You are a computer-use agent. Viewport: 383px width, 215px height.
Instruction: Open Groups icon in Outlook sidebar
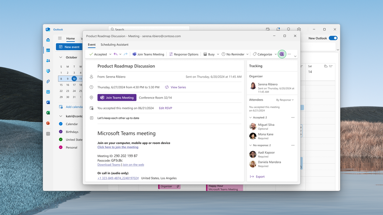click(x=48, y=71)
